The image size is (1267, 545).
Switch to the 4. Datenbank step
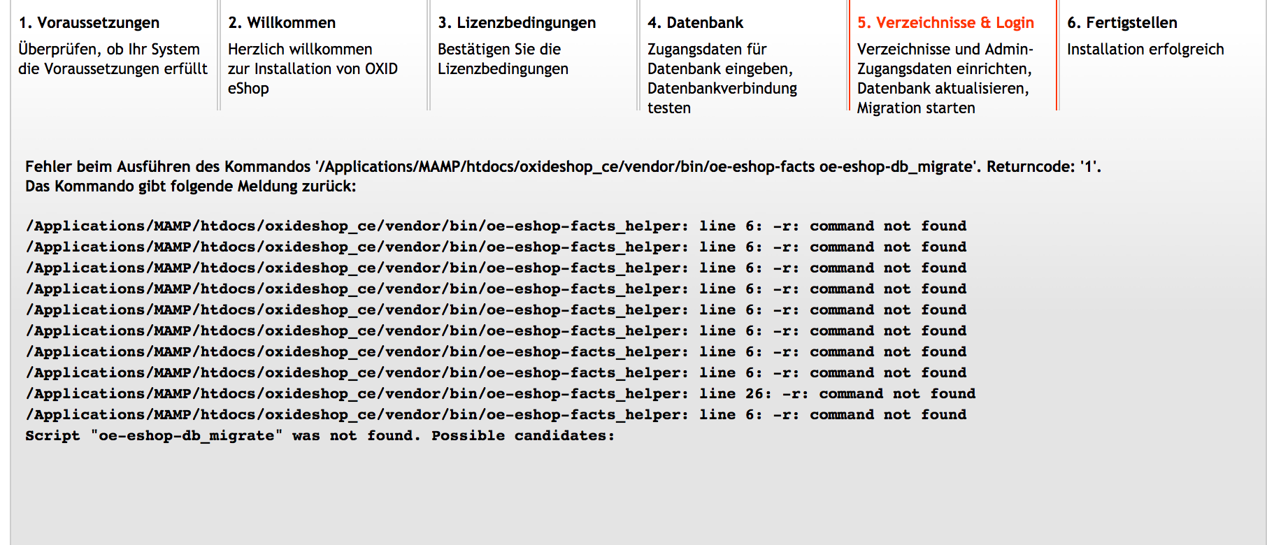[x=695, y=22]
